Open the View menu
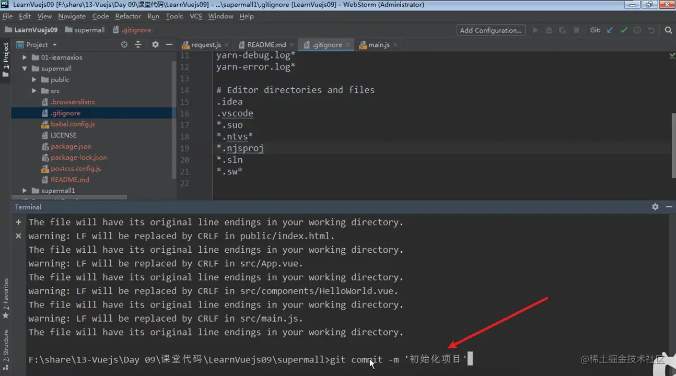Viewport: 676px width, 376px height. [44, 16]
